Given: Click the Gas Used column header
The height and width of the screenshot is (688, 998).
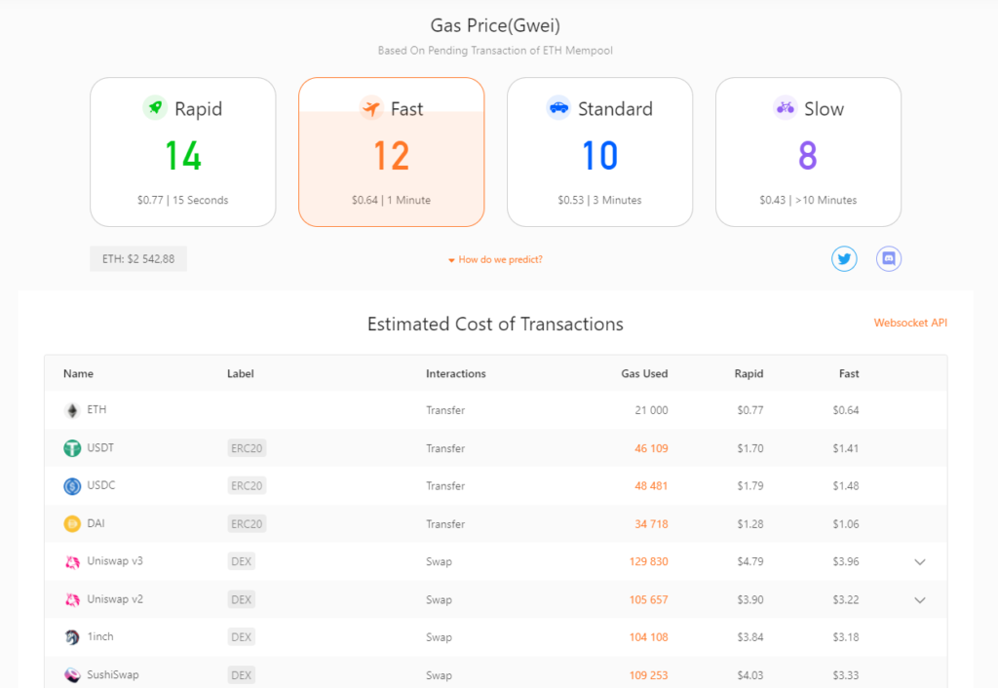Looking at the screenshot, I should click(x=644, y=373).
